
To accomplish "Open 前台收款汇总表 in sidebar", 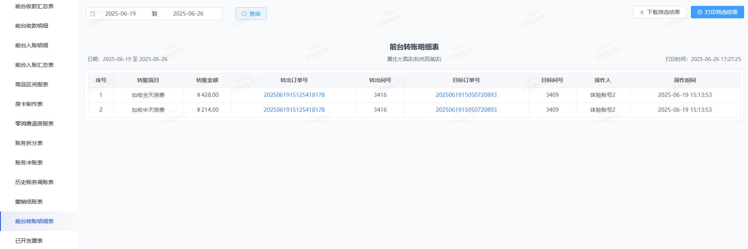I will tap(34, 6).
